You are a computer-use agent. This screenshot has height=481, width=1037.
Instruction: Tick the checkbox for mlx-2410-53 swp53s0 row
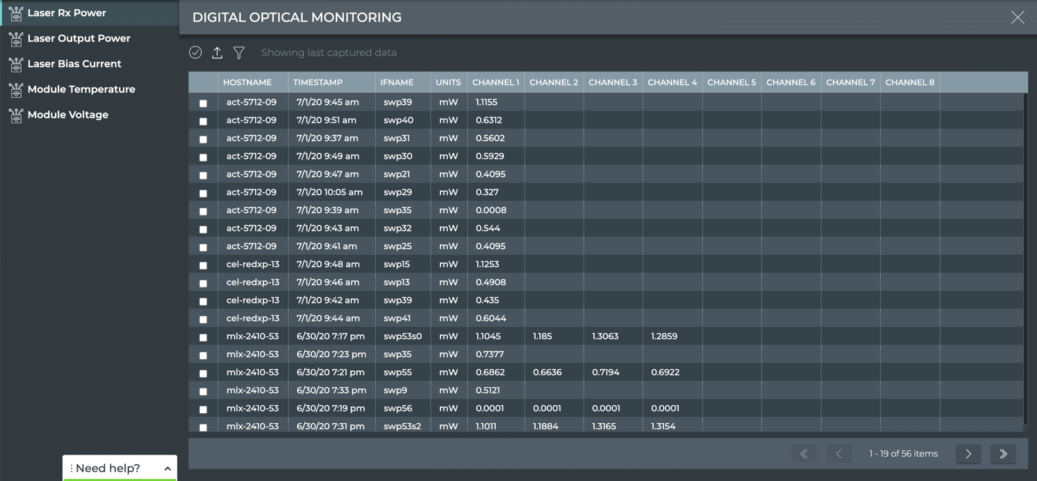click(203, 337)
